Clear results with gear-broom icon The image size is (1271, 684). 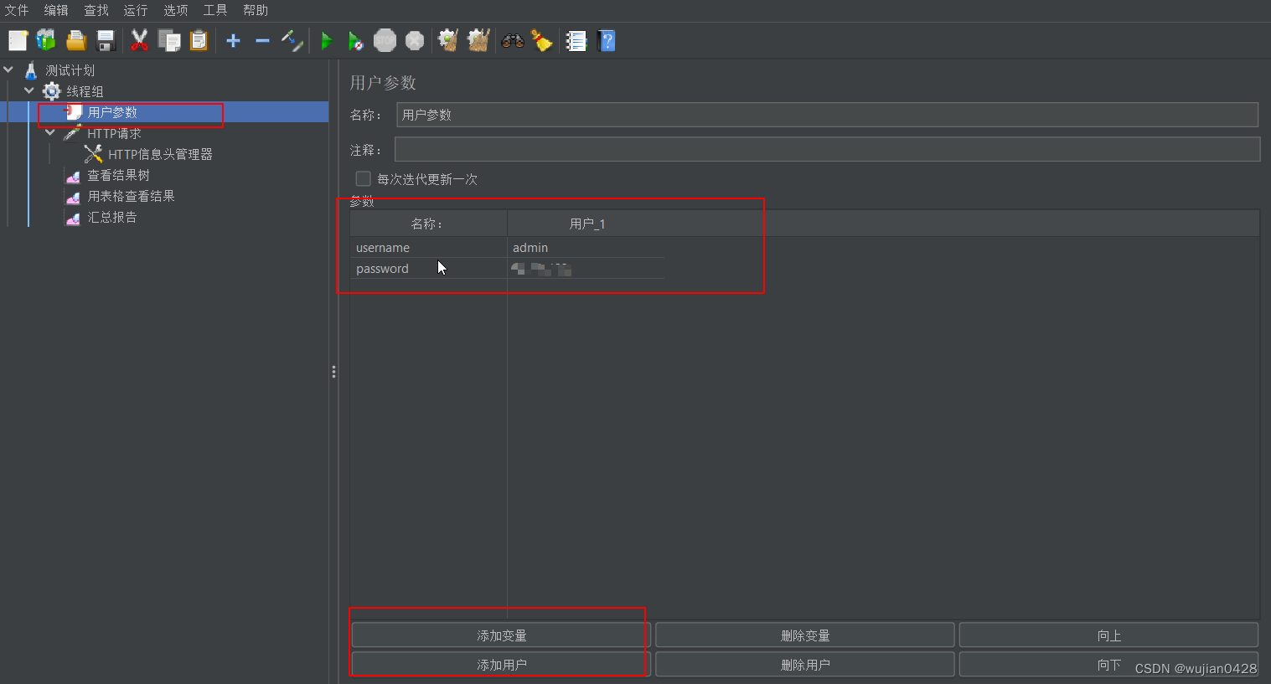[x=448, y=40]
